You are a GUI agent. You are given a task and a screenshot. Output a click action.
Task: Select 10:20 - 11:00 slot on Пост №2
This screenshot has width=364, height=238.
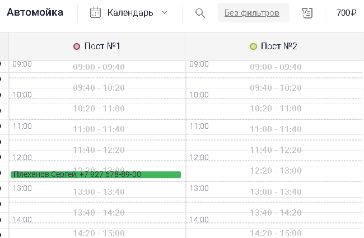(276, 109)
